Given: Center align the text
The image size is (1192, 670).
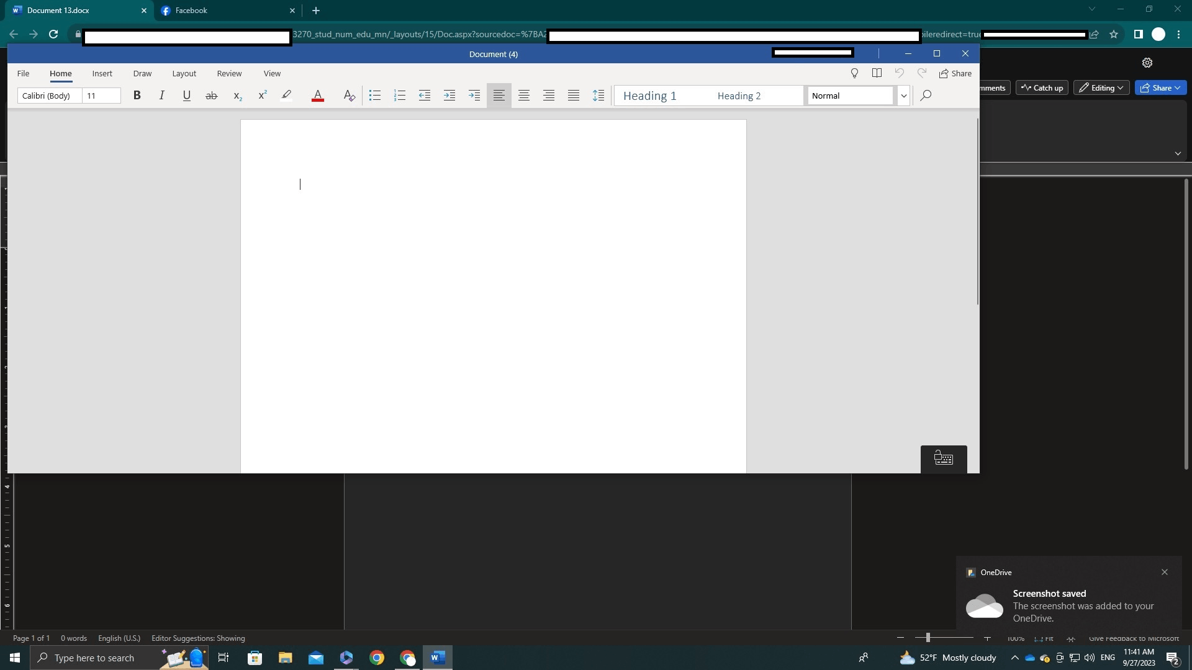Looking at the screenshot, I should click(x=523, y=96).
